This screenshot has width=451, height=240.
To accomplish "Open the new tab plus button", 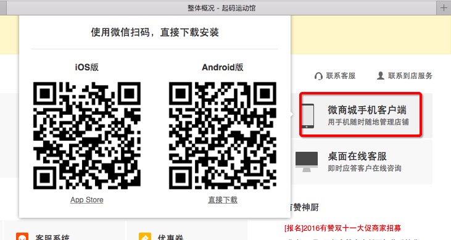I will click(x=444, y=7).
